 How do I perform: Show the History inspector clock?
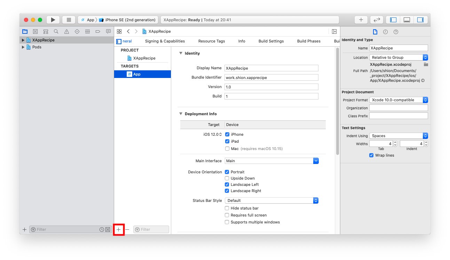tap(385, 32)
